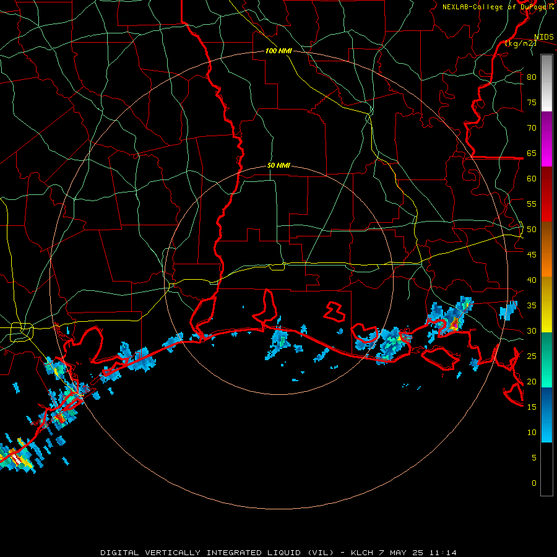Click the magenta segment of the color scale
The width and height of the screenshot is (557, 557).
click(546, 139)
